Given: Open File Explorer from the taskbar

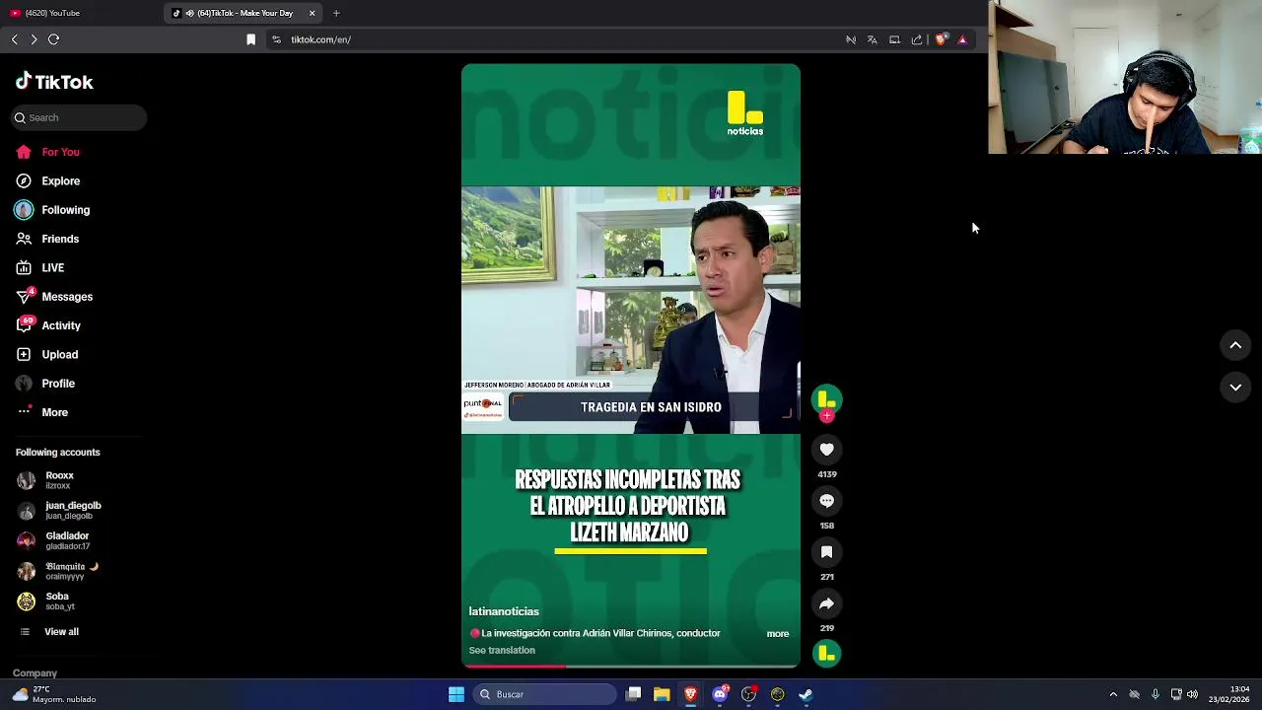Looking at the screenshot, I should tap(662, 694).
